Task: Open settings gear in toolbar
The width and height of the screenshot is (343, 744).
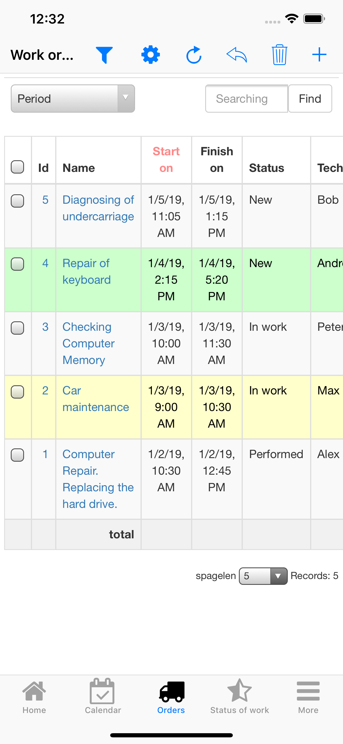Action: tap(151, 55)
